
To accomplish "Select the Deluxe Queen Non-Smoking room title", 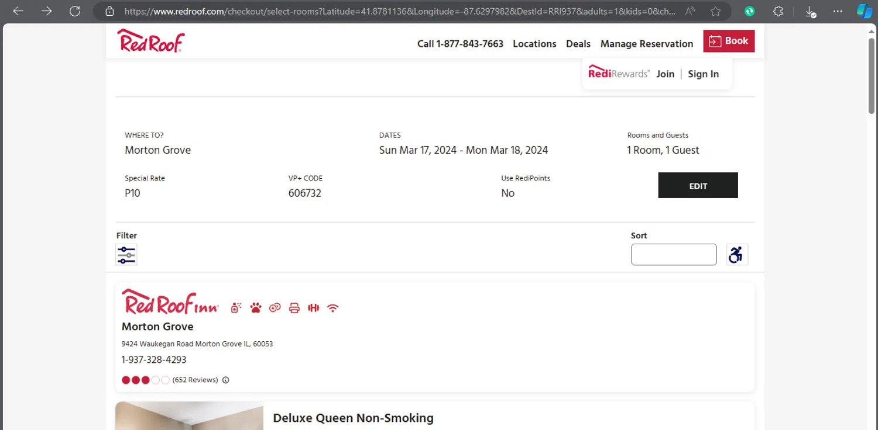I will pos(354,418).
